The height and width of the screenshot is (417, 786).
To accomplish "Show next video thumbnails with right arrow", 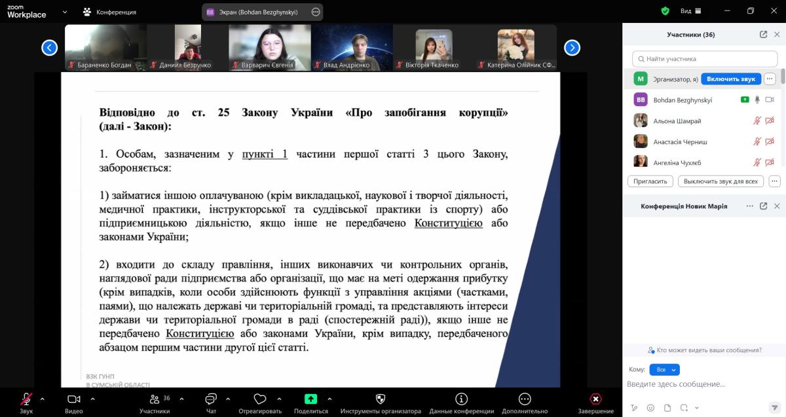I will tap(572, 47).
